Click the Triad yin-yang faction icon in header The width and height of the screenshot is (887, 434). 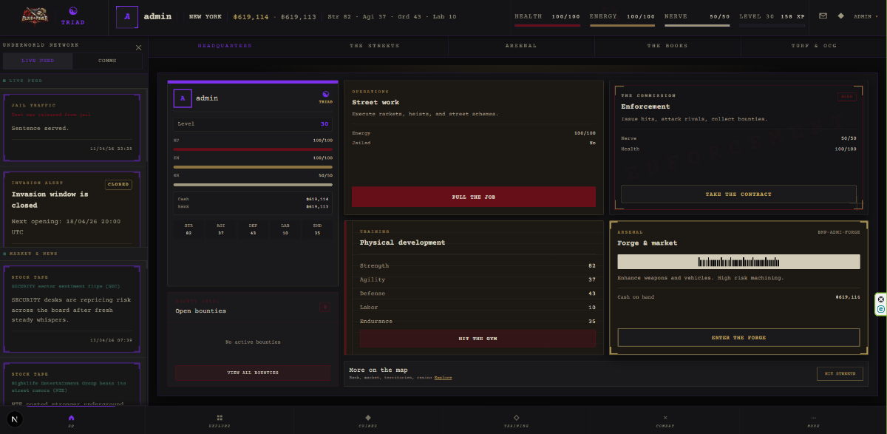pos(72,11)
